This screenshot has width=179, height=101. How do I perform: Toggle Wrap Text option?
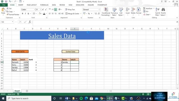point(70,10)
